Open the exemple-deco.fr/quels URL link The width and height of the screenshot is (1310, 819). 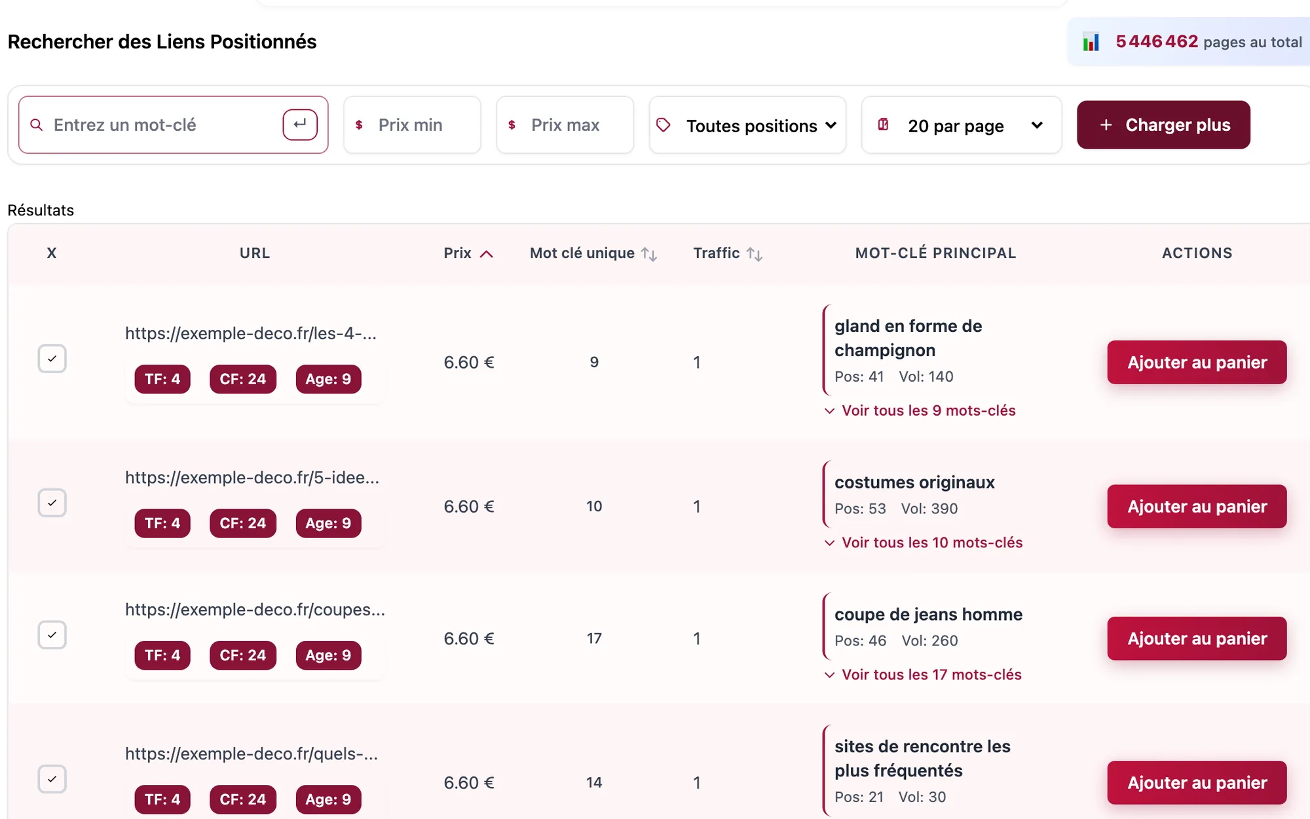(252, 754)
